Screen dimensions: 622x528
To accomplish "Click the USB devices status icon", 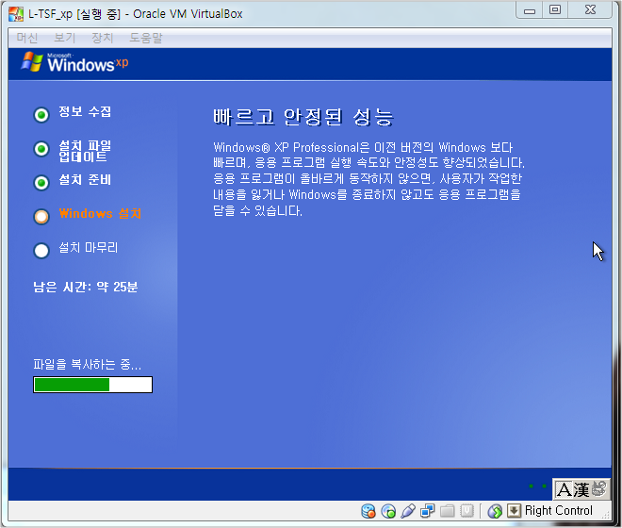I will coord(408,511).
